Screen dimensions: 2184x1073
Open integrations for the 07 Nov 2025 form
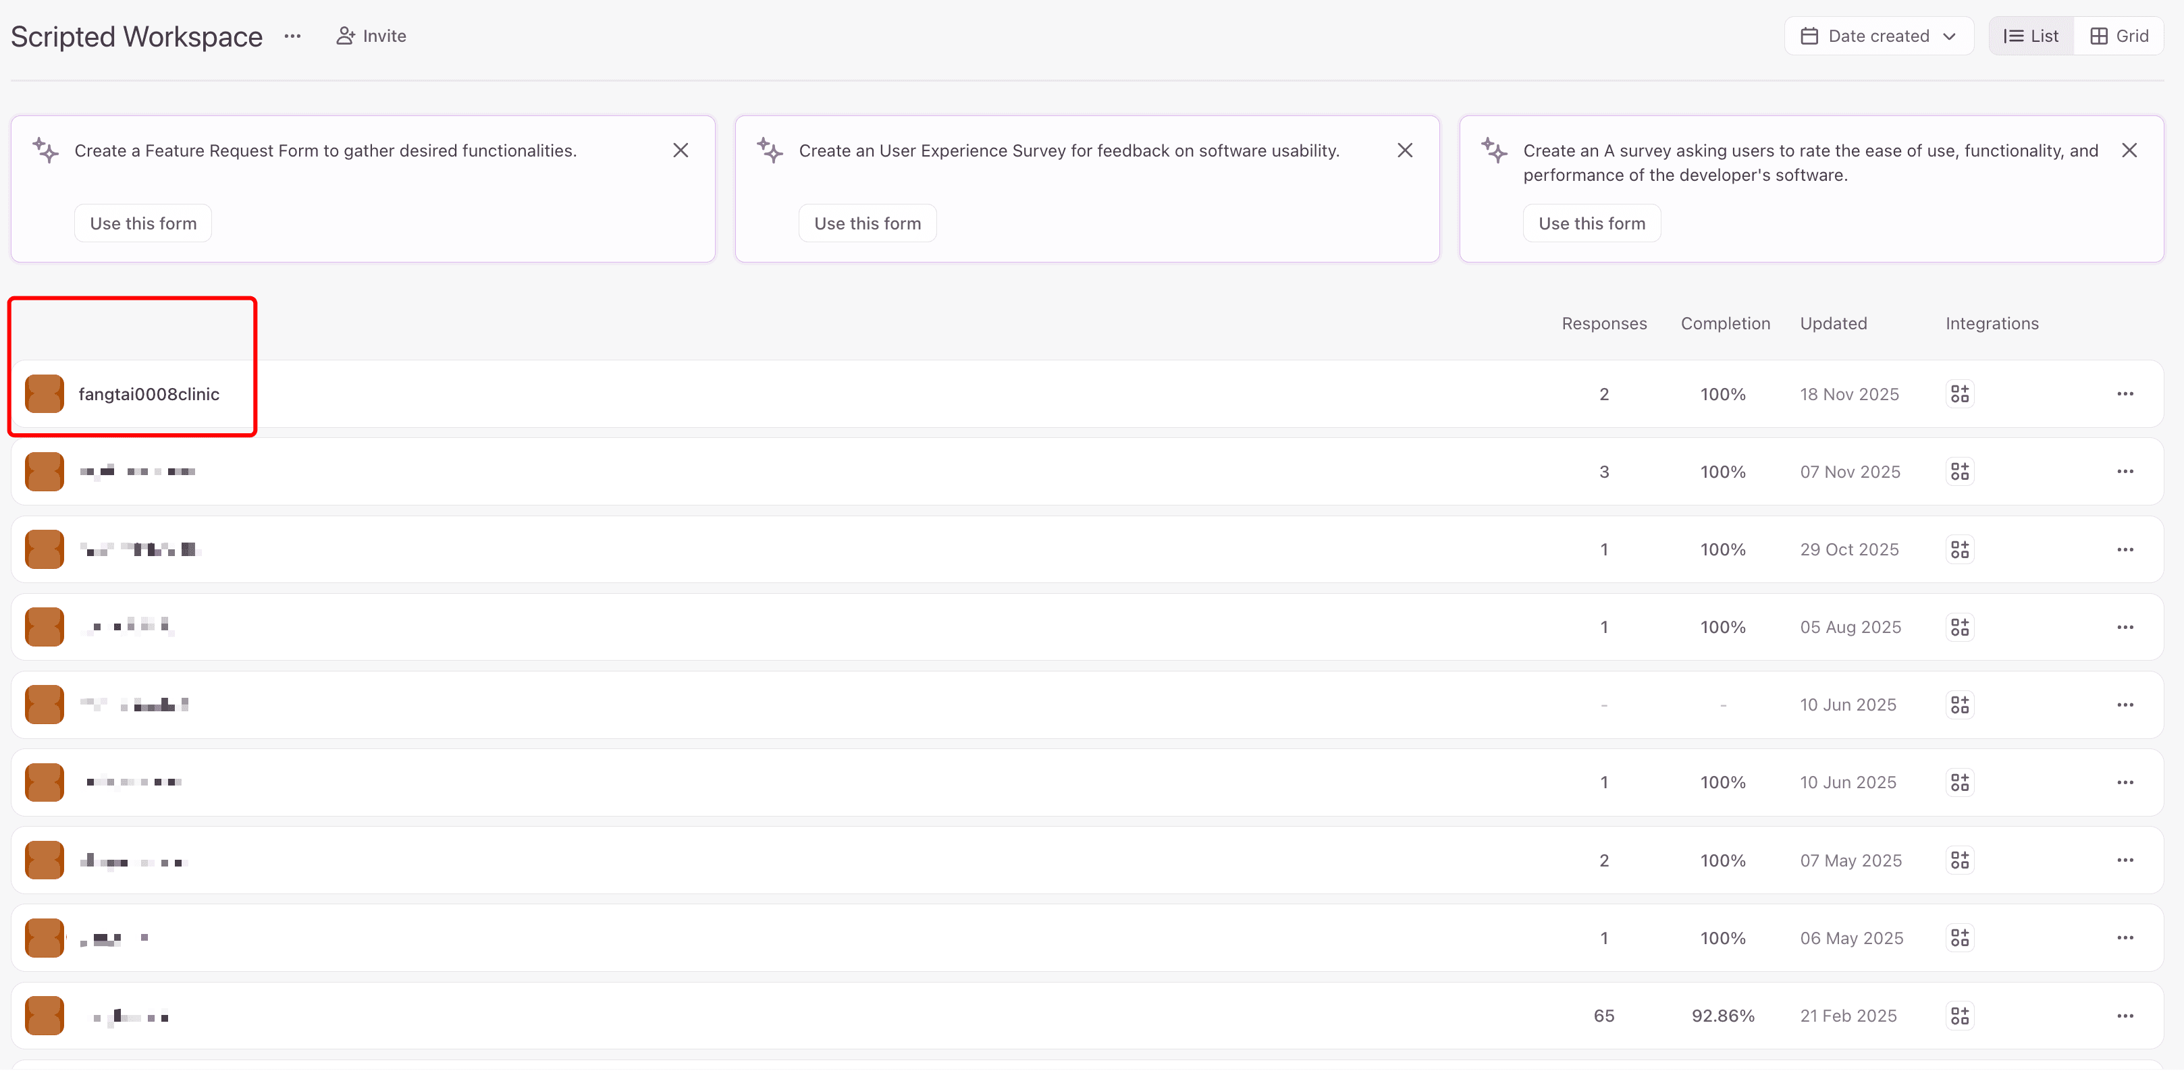click(1959, 472)
